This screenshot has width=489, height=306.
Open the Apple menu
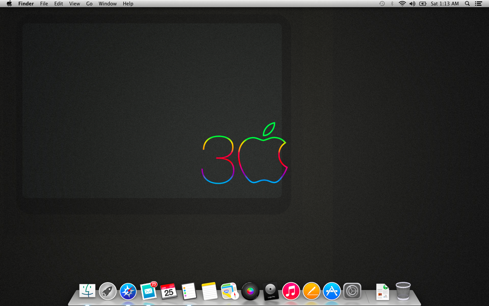coord(9,3)
